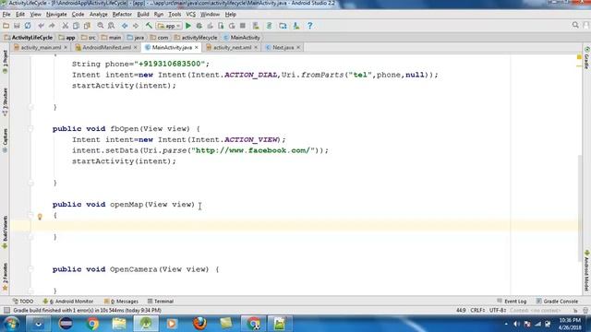Click the Synchronize toolbar icon

[x=28, y=26]
